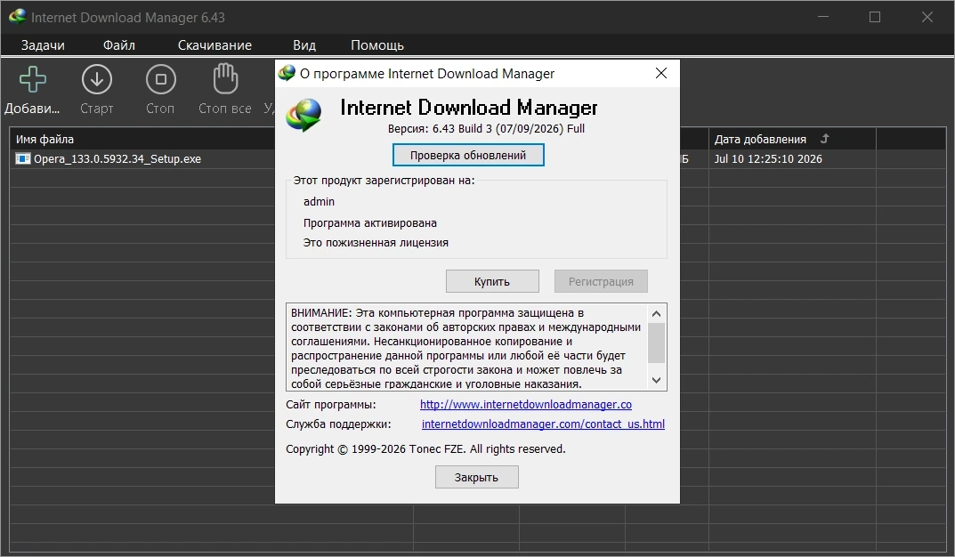Viewport: 955px width, 557px height.
Task: Click the Copyright Tonec FZE text
Action: pos(425,448)
